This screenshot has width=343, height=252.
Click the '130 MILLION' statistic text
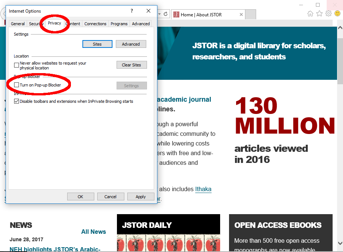pos(285,115)
